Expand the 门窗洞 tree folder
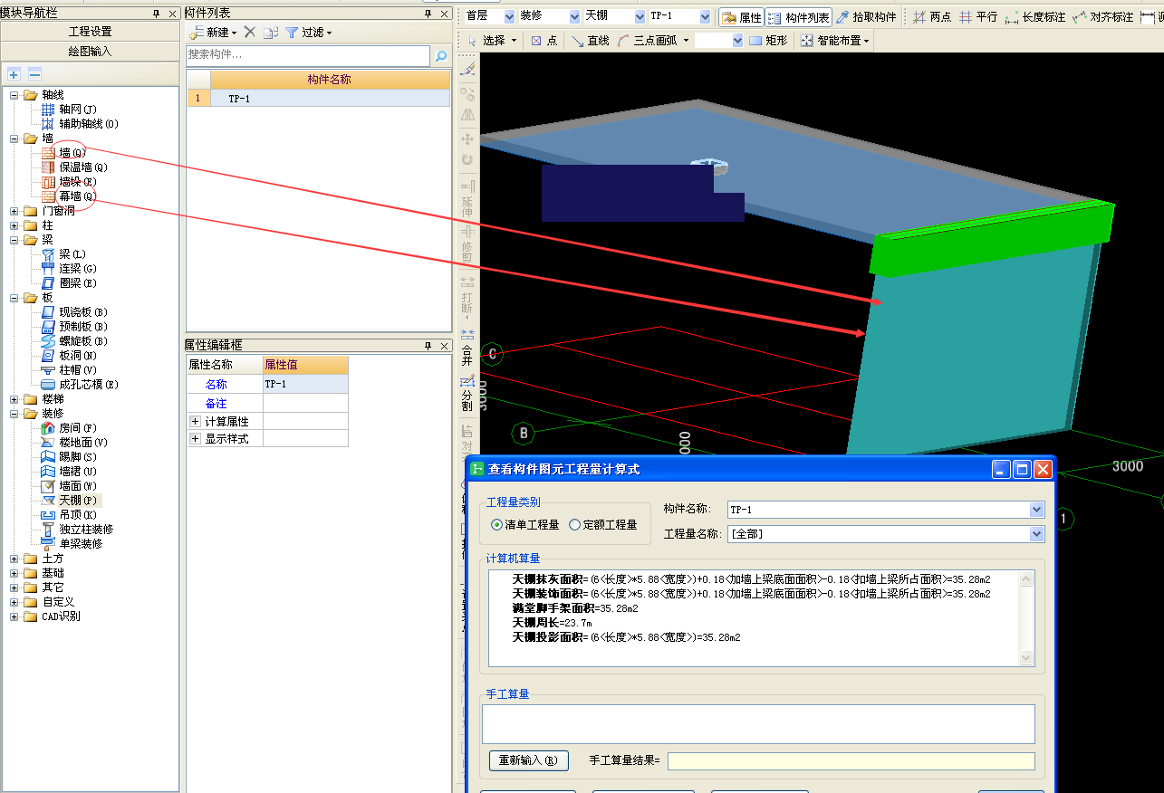The height and width of the screenshot is (793, 1164). 14,210
